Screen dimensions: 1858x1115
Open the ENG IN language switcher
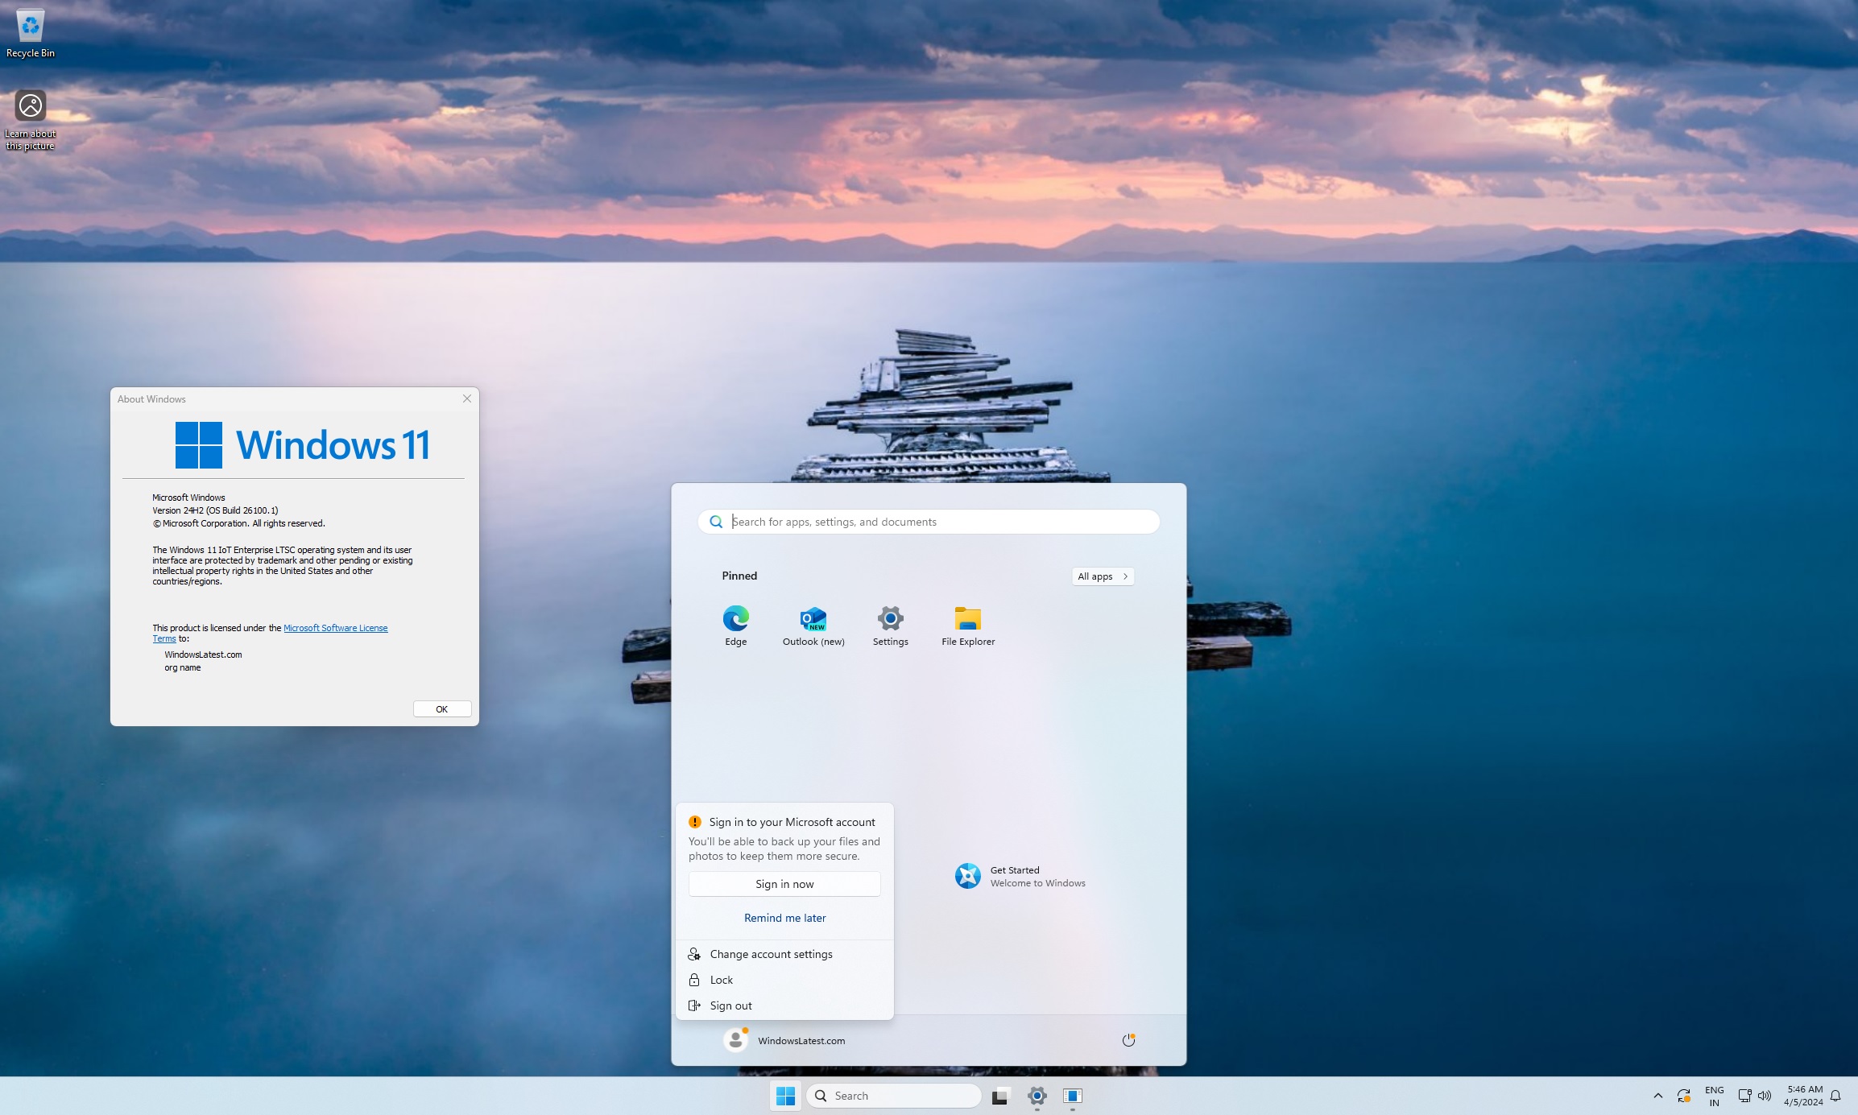point(1714,1096)
